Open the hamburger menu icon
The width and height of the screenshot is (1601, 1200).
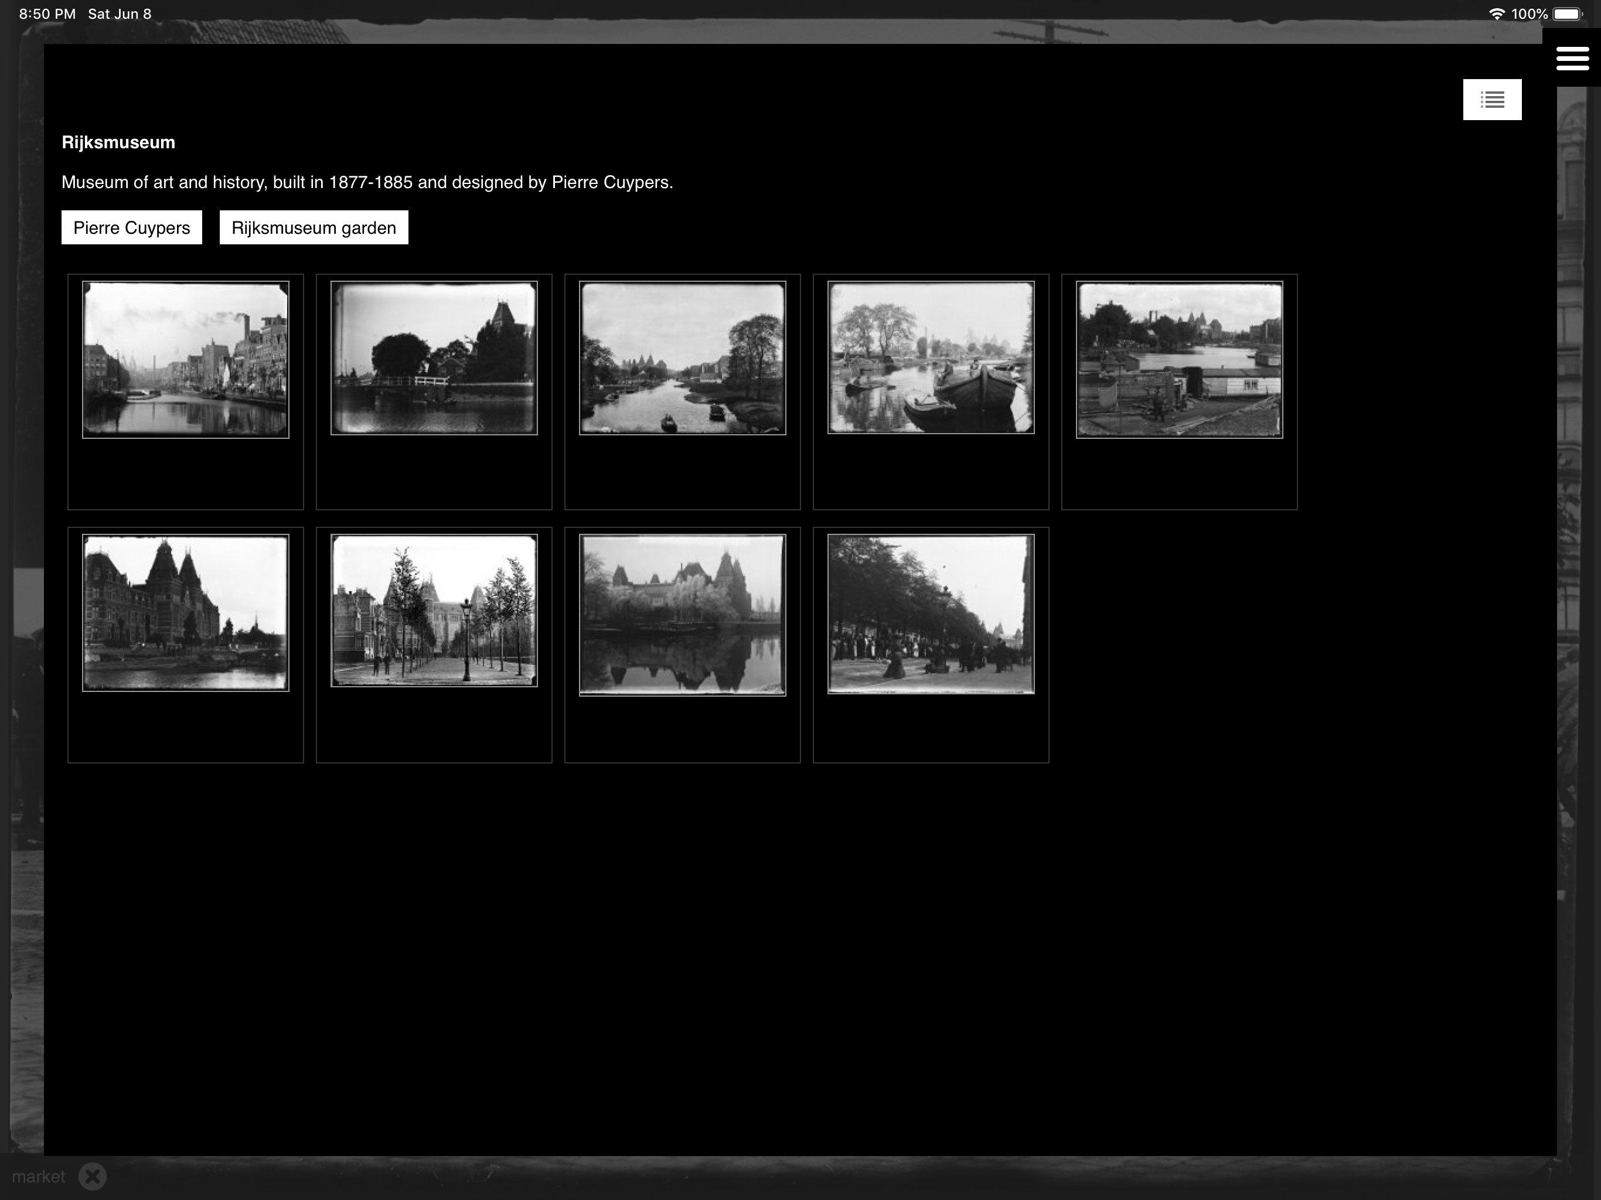coord(1572,59)
